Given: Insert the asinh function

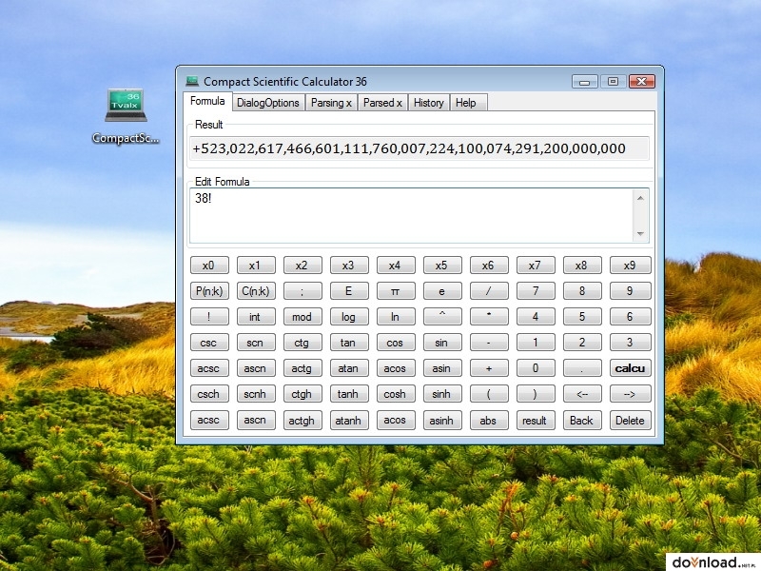Looking at the screenshot, I should pos(442,421).
